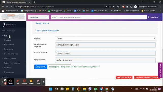Stop the screen recording
This screenshot has height=92, width=163.
click(x=5, y=84)
